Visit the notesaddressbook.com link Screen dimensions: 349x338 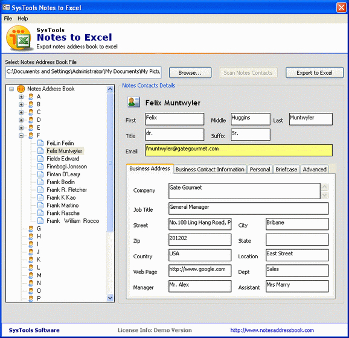272,330
